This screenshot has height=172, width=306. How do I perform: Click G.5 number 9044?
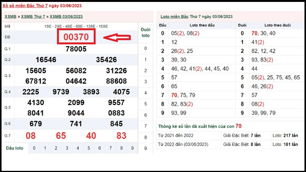coord(76,113)
